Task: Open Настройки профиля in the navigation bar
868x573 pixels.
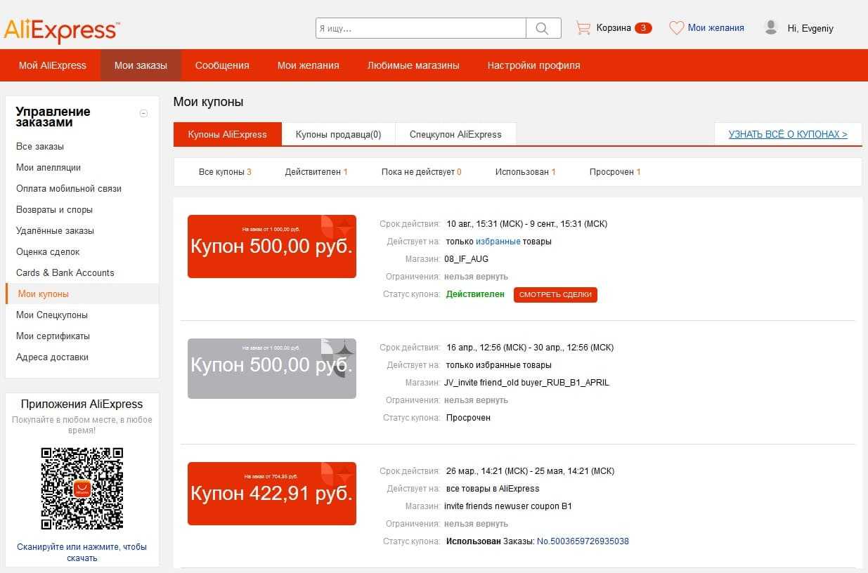Action: [534, 65]
